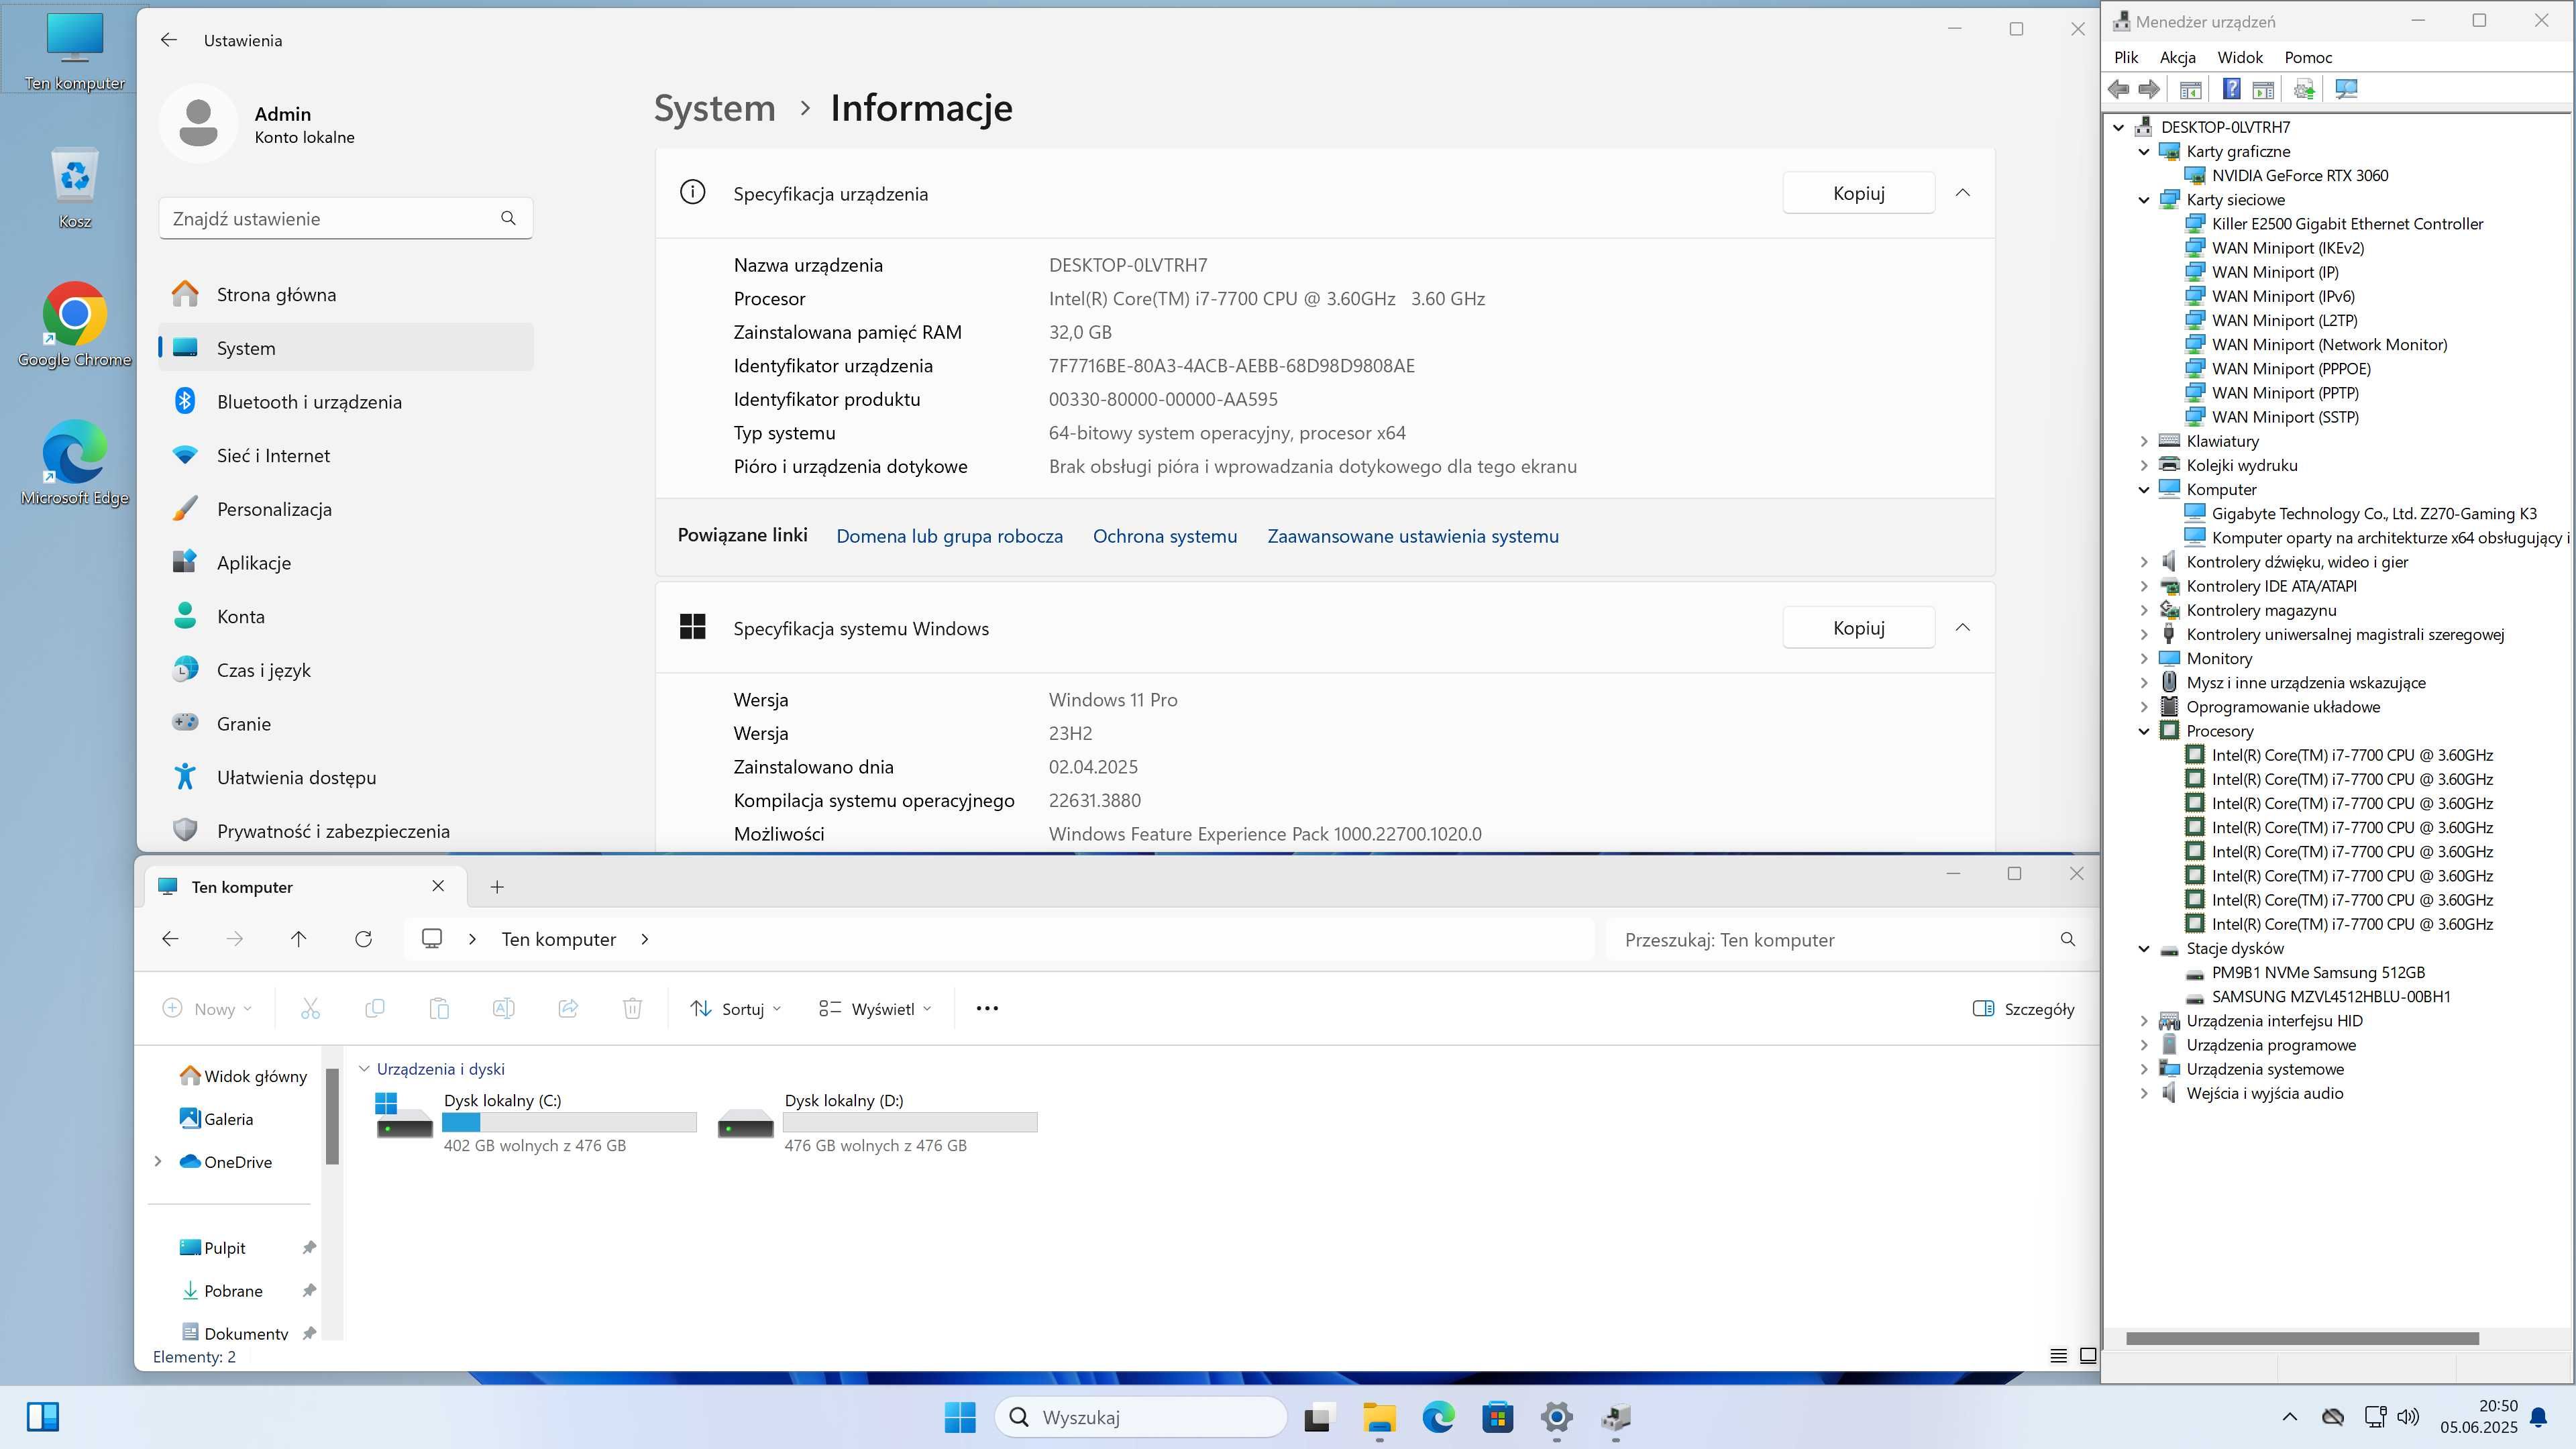Click Update driver icon in Device Manager toolbar
This screenshot has height=1449, width=2576.
point(2304,90)
